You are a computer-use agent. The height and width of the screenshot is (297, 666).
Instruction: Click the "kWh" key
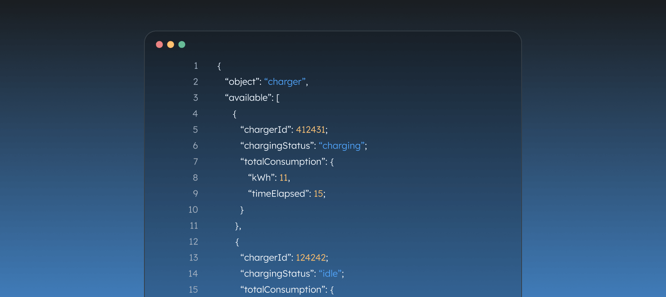coord(261,178)
